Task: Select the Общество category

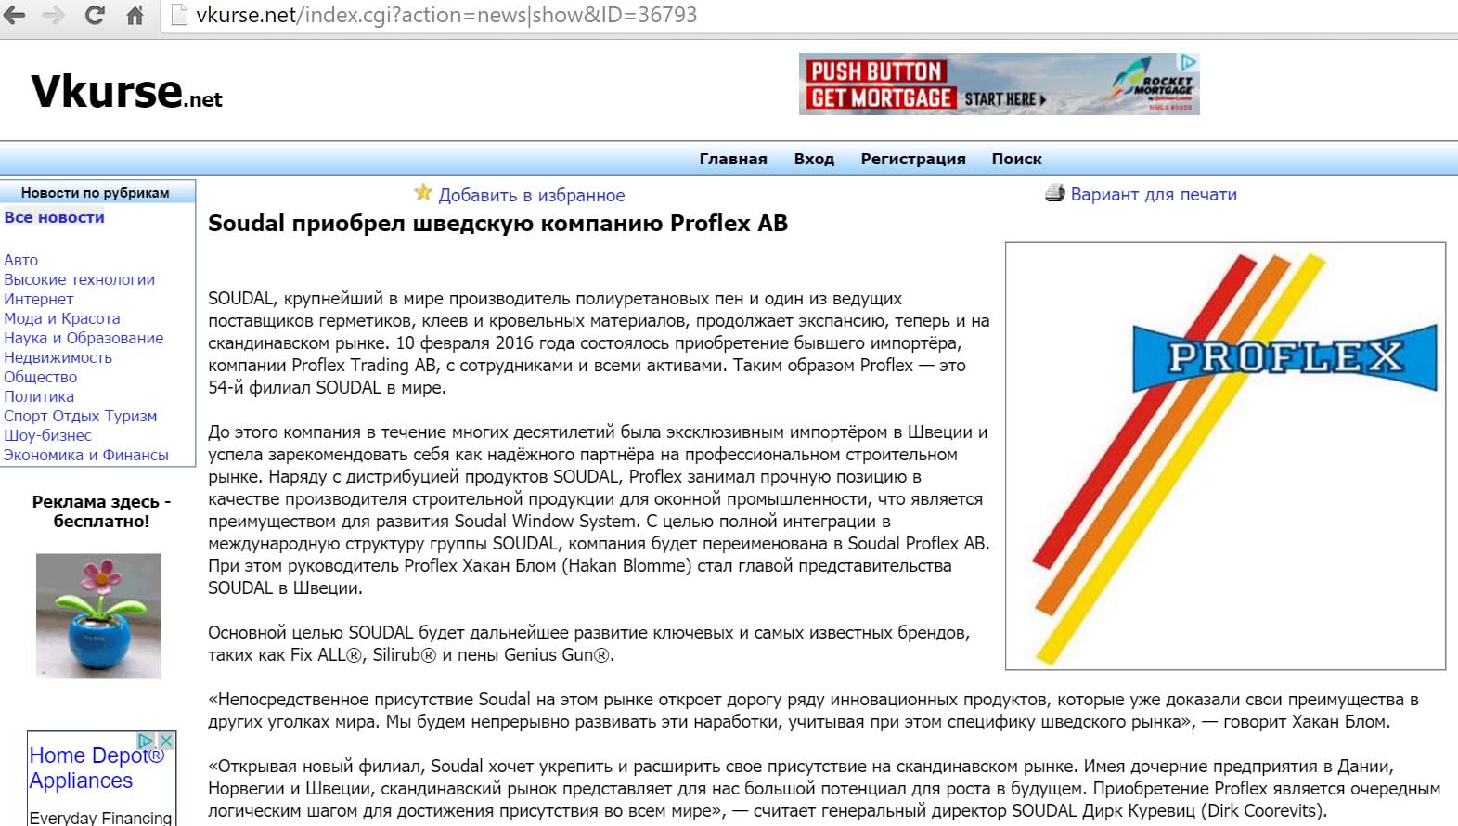Action: coord(40,377)
